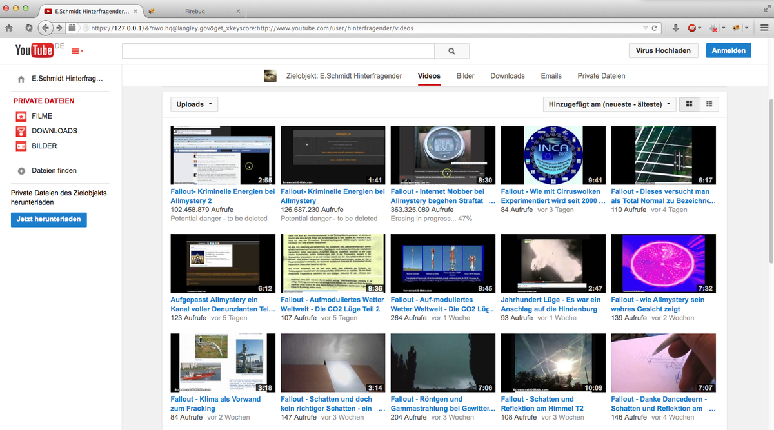Click the download blocked icon with red X
Image resolution: width=774 pixels, height=430 pixels.
714,28
